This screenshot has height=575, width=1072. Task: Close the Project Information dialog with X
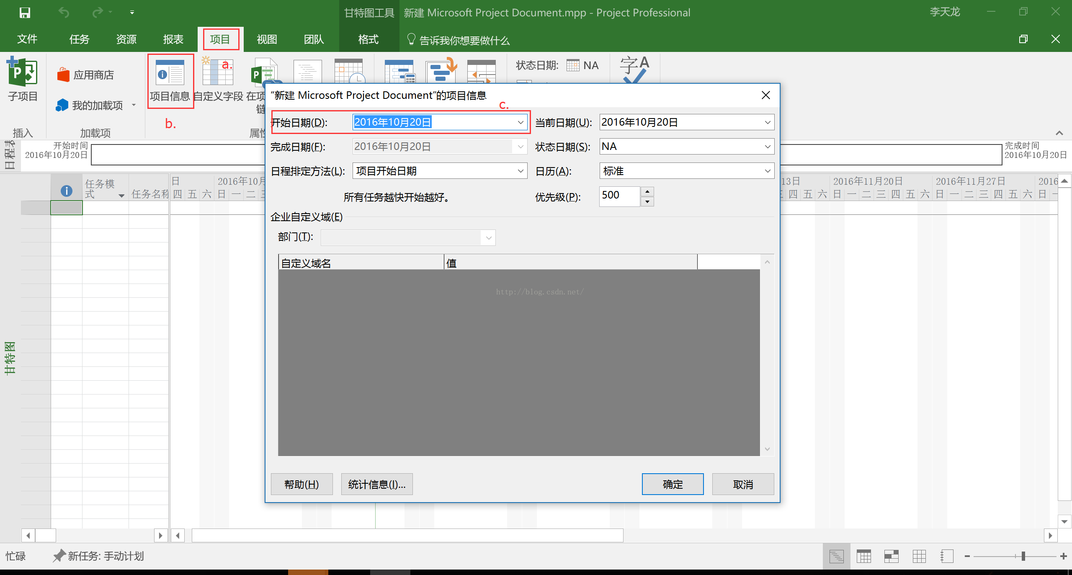pos(766,95)
